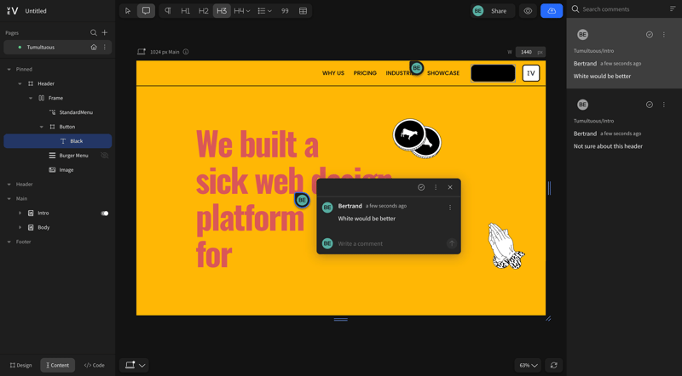Apply H3 heading style
Screen dimensions: 682x376
(x=222, y=11)
